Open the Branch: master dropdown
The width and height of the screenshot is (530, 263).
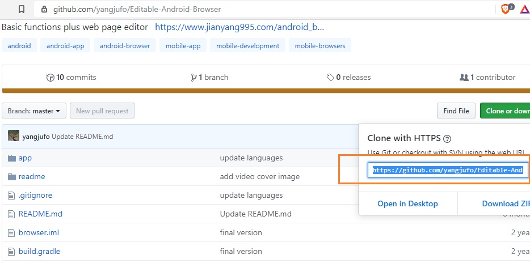[x=34, y=111]
